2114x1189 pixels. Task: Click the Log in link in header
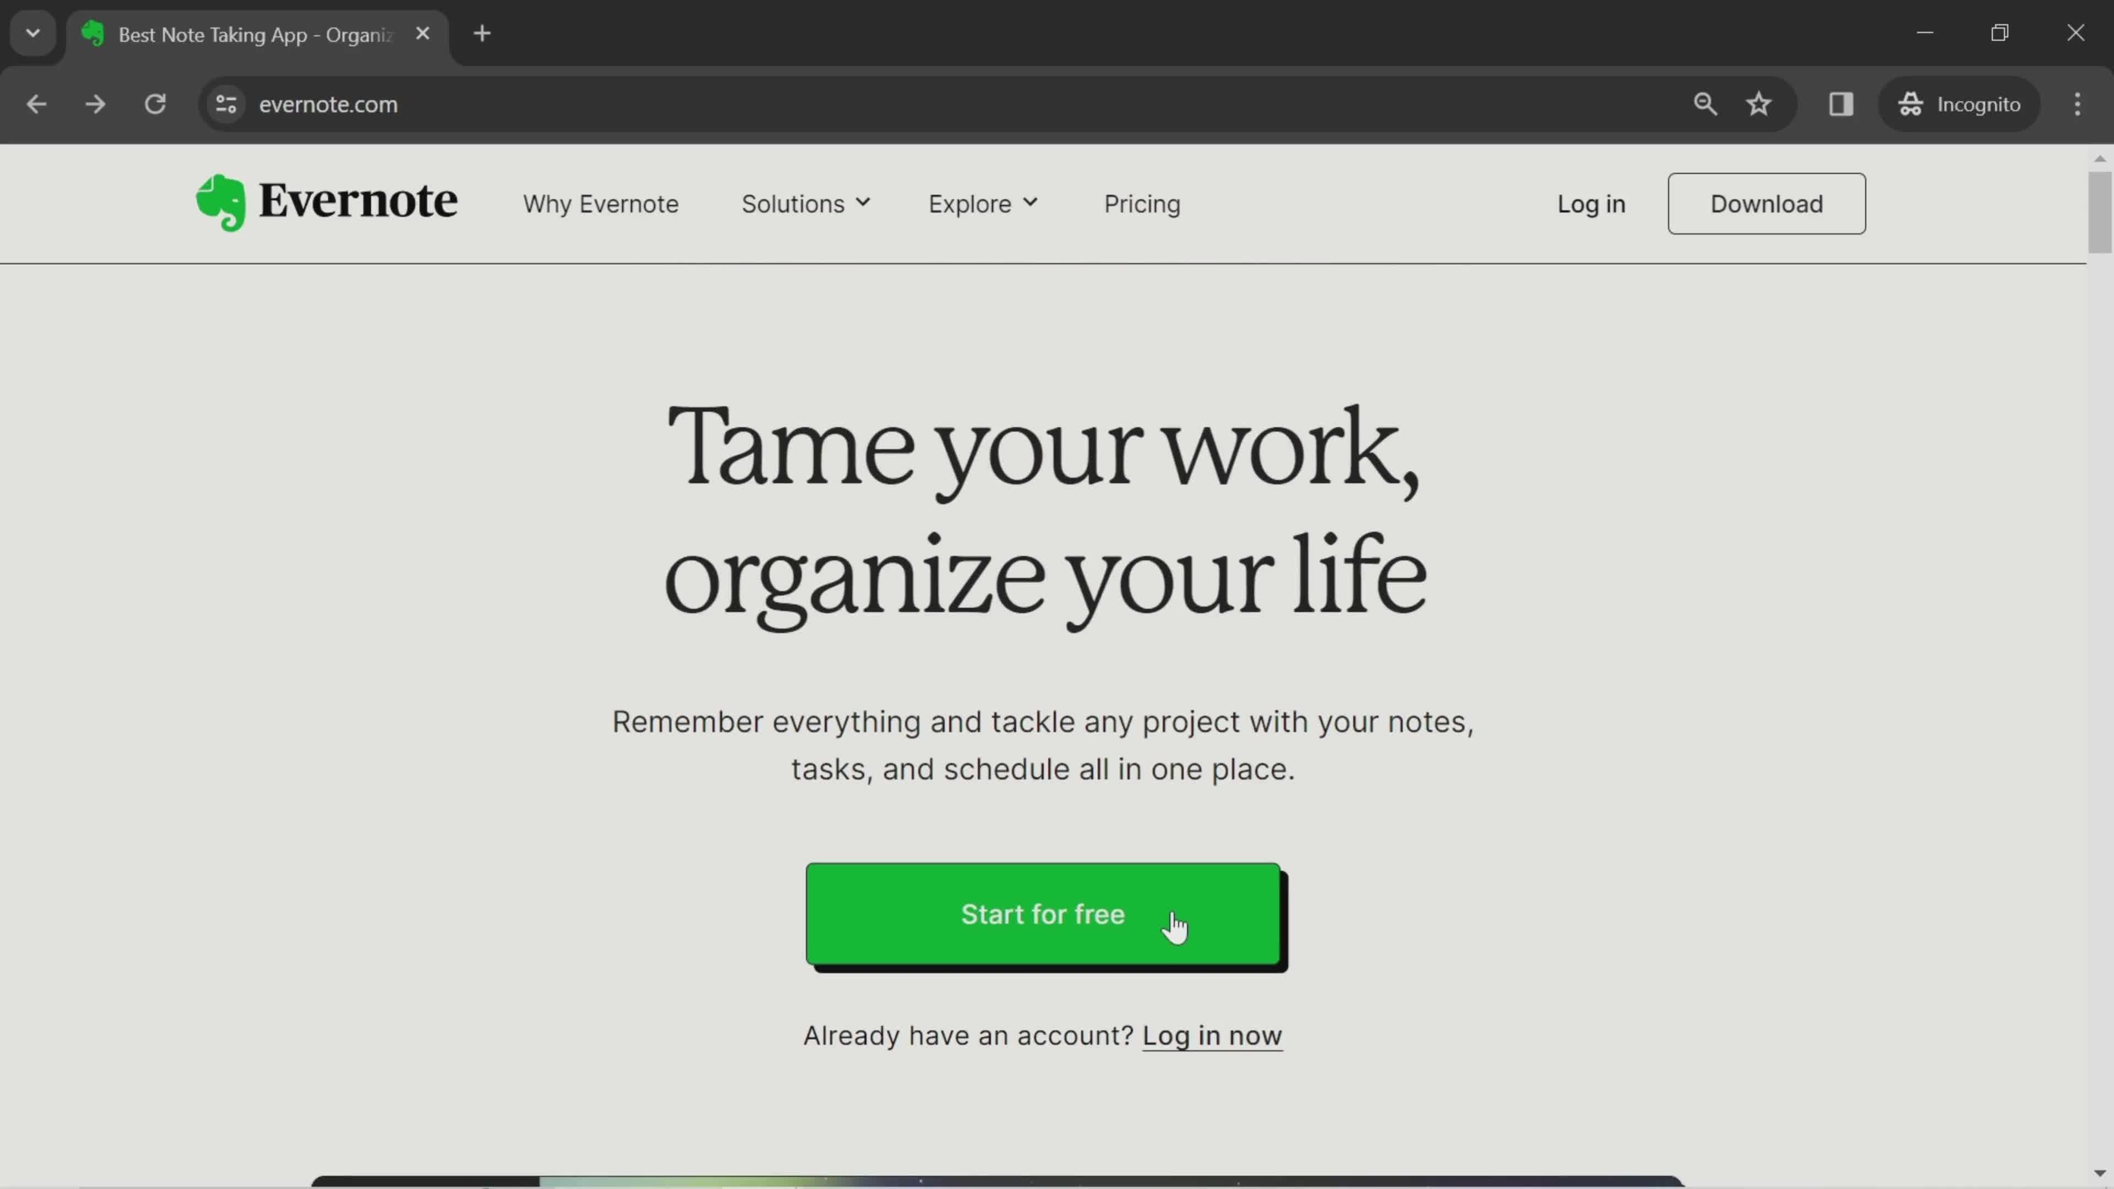[x=1590, y=204]
